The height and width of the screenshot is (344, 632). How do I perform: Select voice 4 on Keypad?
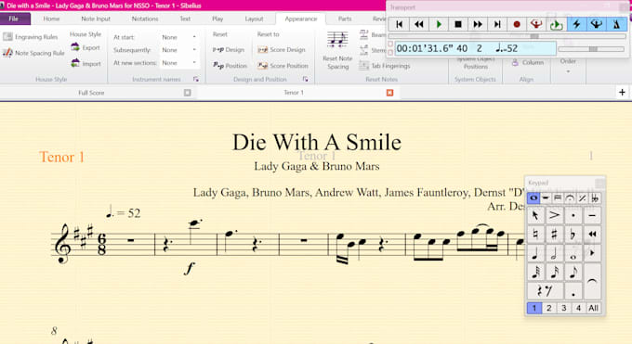point(578,308)
